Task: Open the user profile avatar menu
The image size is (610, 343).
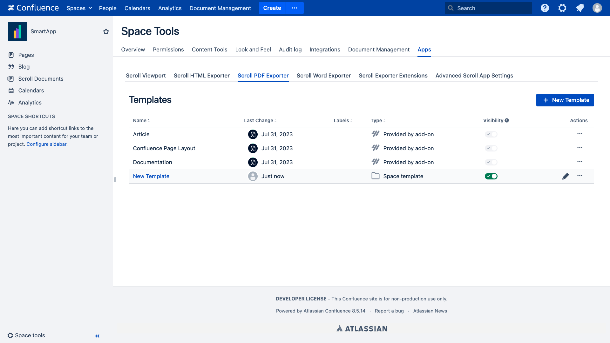Action: click(597, 8)
